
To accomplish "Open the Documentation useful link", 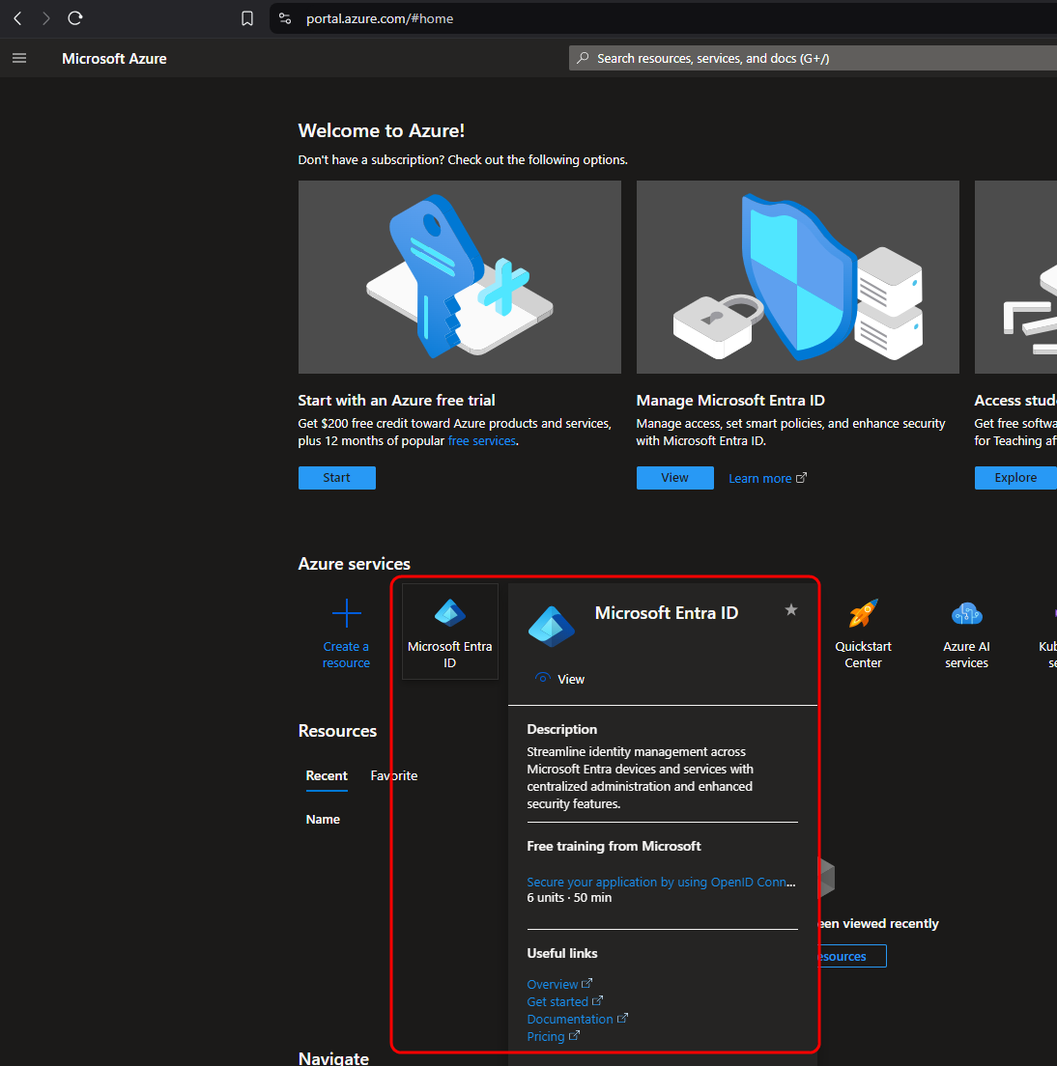I will [570, 1019].
